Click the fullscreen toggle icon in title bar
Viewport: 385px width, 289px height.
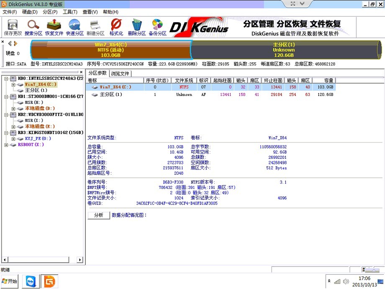(x=293, y=4)
